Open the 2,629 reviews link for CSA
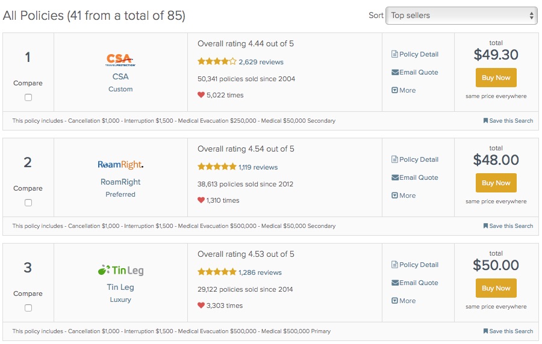Screen dimensions: 542x344 click(x=261, y=62)
